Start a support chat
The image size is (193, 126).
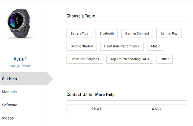tap(97, 109)
